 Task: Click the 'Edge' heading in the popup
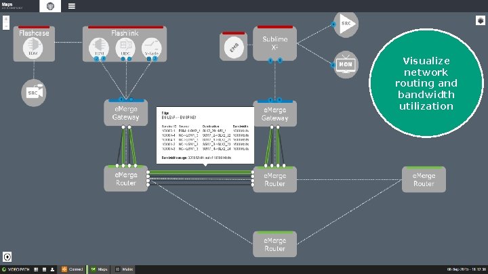coord(165,113)
